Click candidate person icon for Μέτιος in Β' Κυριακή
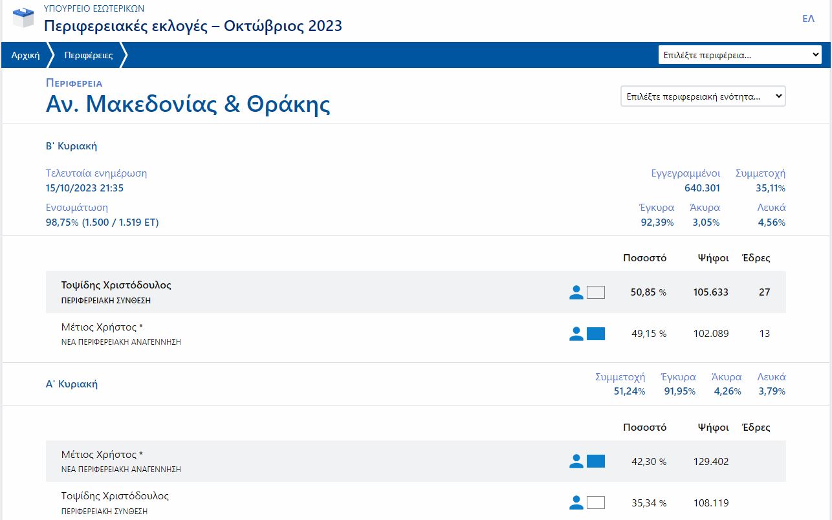The height and width of the screenshot is (520, 832). tap(576, 334)
